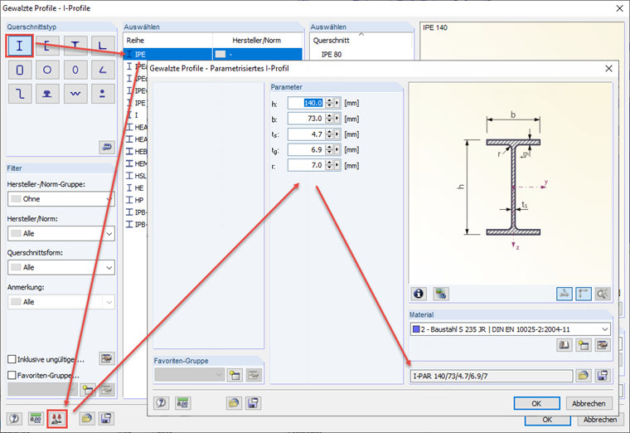This screenshot has width=630, height=433.
Task: Click Abbrechen in the main I-Profile dialog
Action: click(x=600, y=420)
